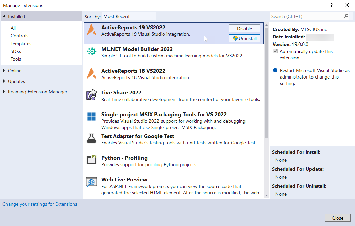The image size is (355, 226).
Task: Select Live Share 2022 title
Action: click(121, 92)
